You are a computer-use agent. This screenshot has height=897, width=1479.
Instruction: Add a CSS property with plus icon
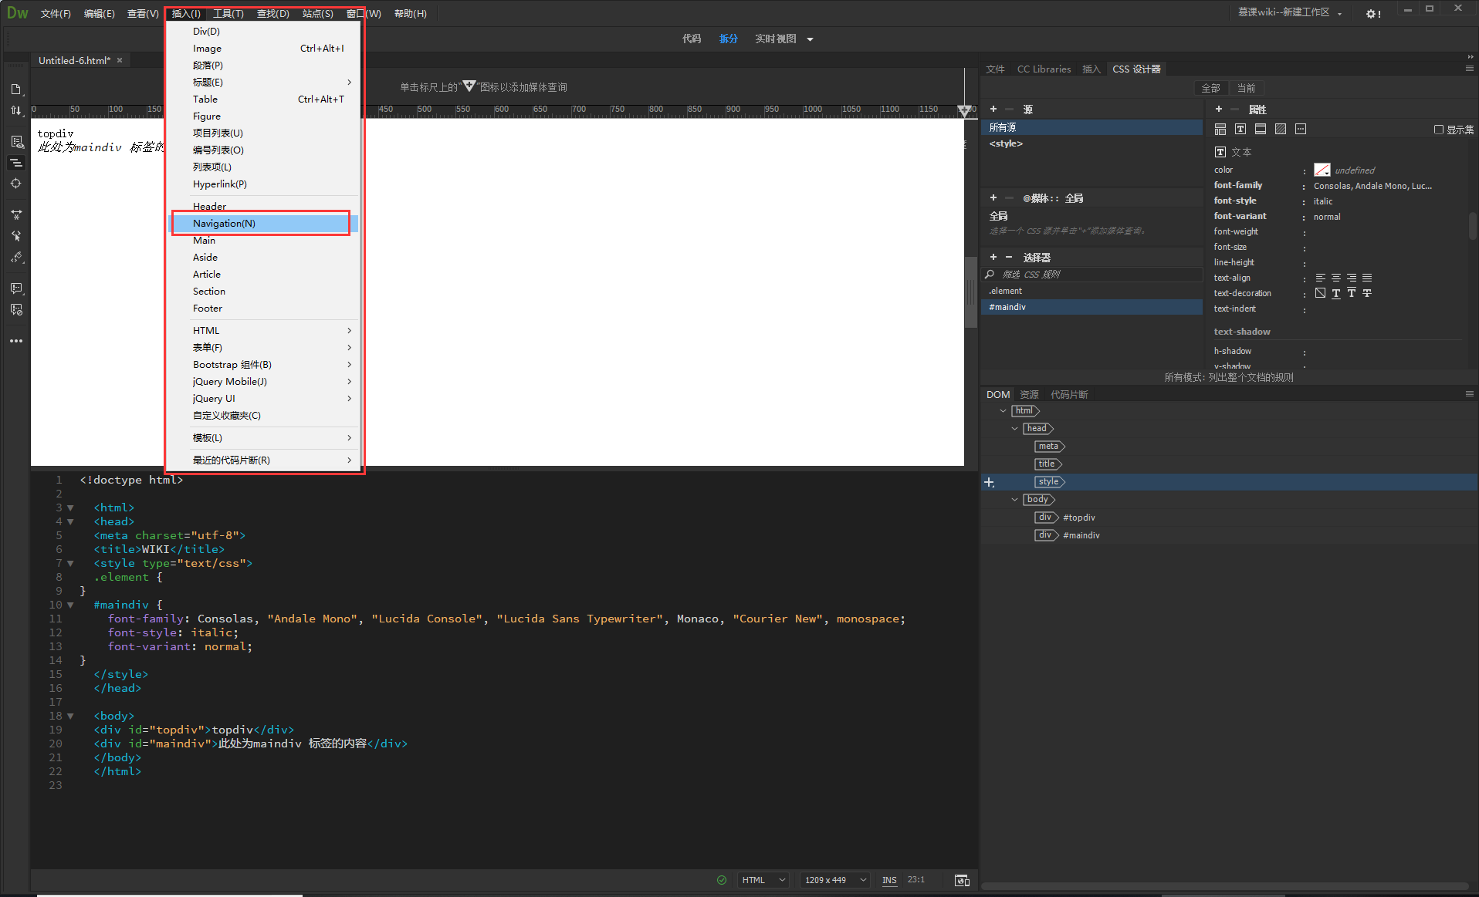(1219, 109)
